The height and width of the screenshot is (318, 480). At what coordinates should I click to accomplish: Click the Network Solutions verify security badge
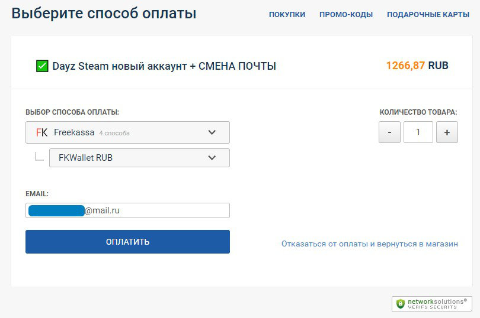(431, 304)
